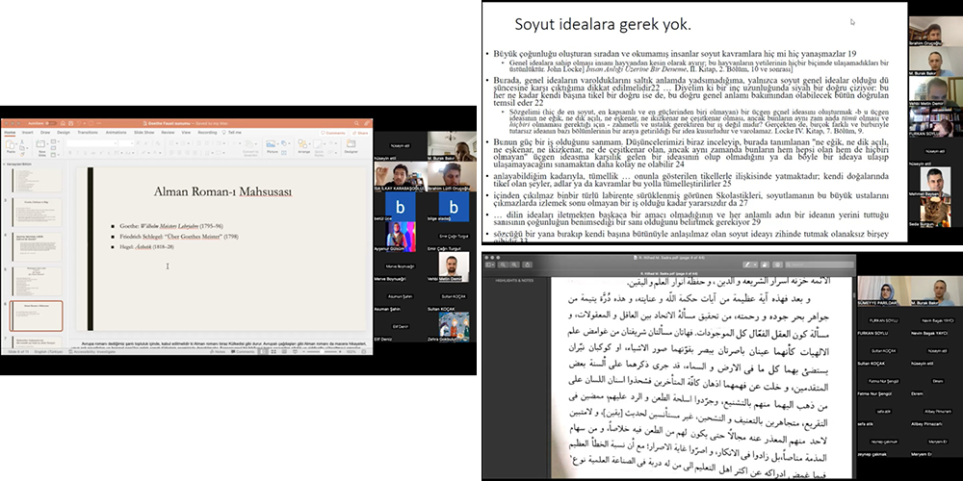Click the zoom out icon in PDF viewer
Screen dimensions: 963x481
[x=503, y=265]
